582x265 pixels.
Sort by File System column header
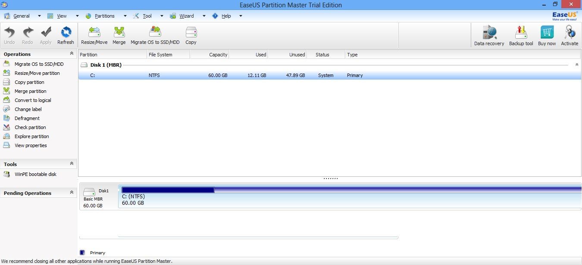[x=168, y=55]
